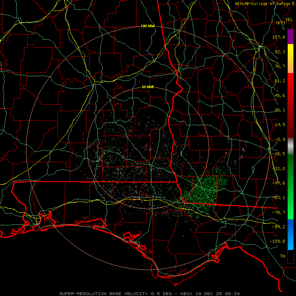Select the -78.7 legend value
Viewport: 296px width, 296px height.
point(279,212)
